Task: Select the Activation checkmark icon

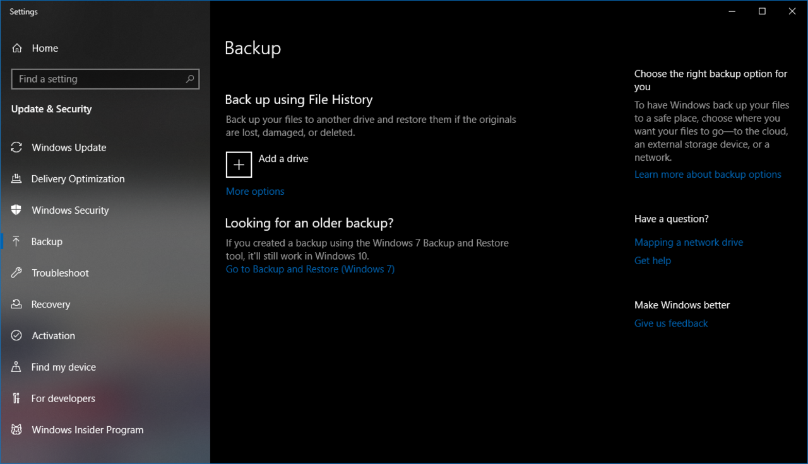Action: pyautogui.click(x=17, y=336)
